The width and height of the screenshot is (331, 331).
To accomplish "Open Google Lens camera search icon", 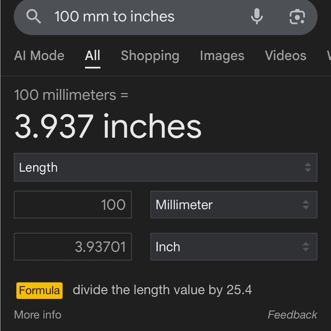I will 297,17.
